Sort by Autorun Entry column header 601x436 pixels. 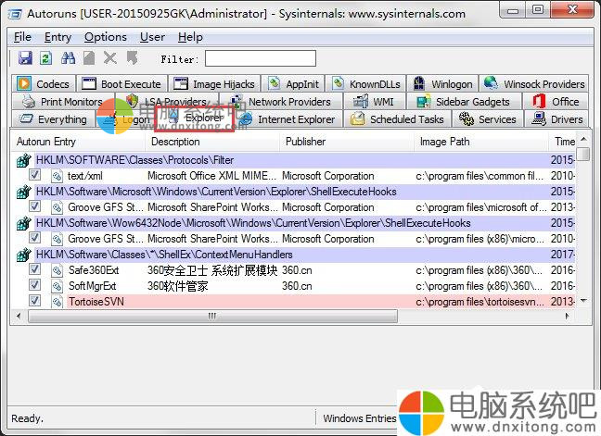tap(78, 142)
